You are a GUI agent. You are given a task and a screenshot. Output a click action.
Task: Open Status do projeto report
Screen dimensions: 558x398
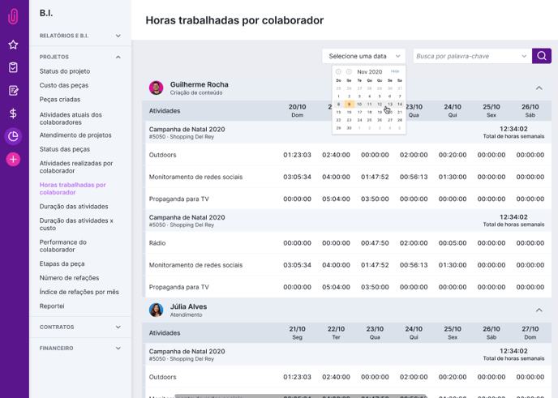coord(65,71)
